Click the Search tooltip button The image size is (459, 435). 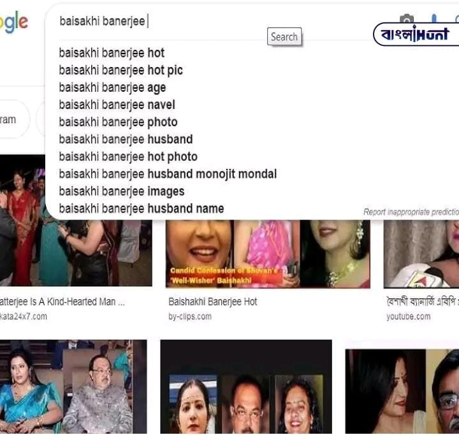pyautogui.click(x=284, y=36)
